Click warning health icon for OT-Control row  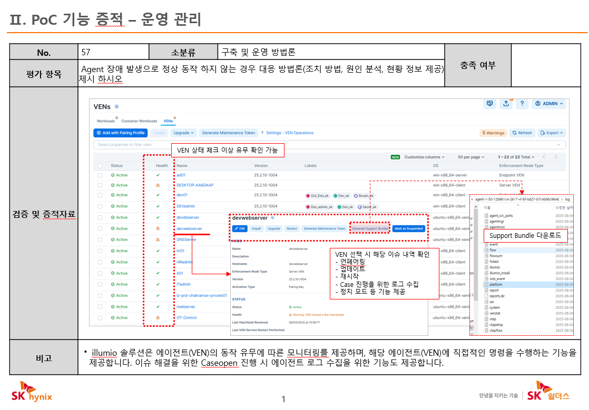[158, 318]
